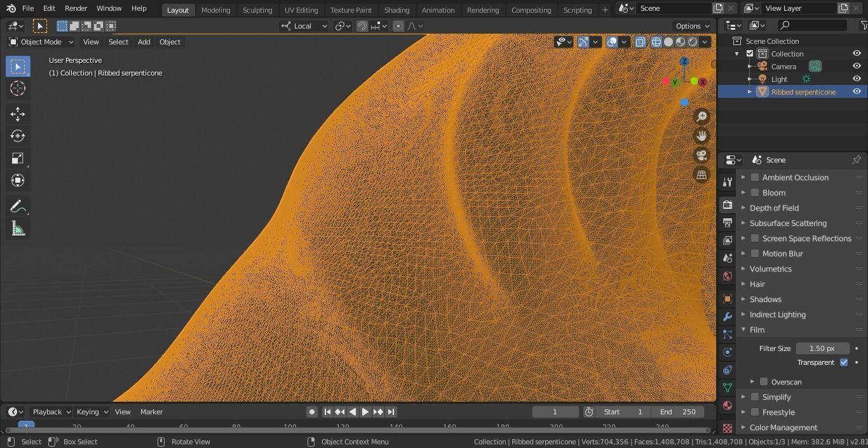This screenshot has width=868, height=448.
Task: Enable Bloom checkbox
Action: (755, 192)
